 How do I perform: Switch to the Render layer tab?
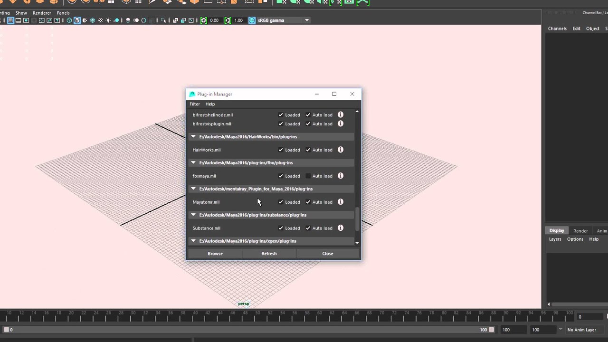click(580, 231)
